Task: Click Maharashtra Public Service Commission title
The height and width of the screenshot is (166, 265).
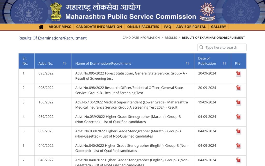Action: click(131, 17)
